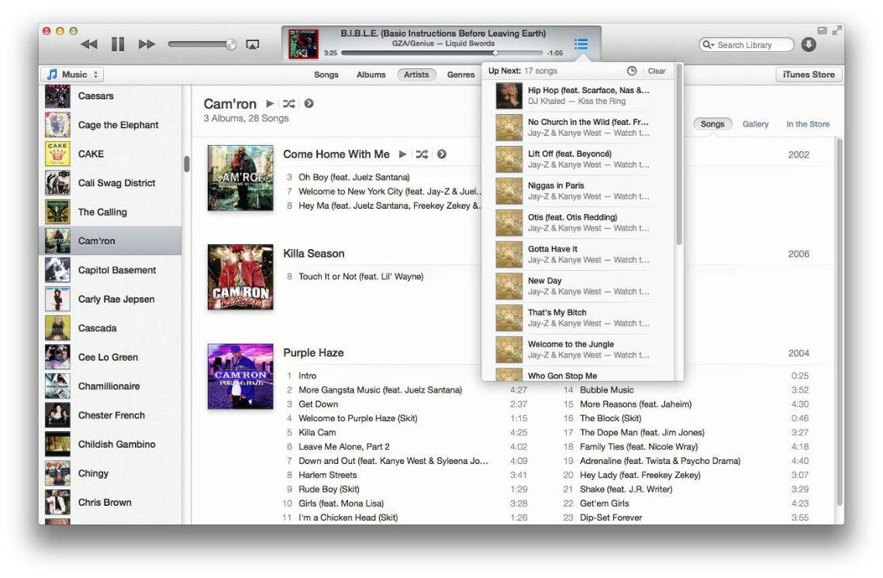This screenshot has width=883, height=578.
Task: Shuffle all Cam'ron songs icon
Action: pyautogui.click(x=289, y=104)
